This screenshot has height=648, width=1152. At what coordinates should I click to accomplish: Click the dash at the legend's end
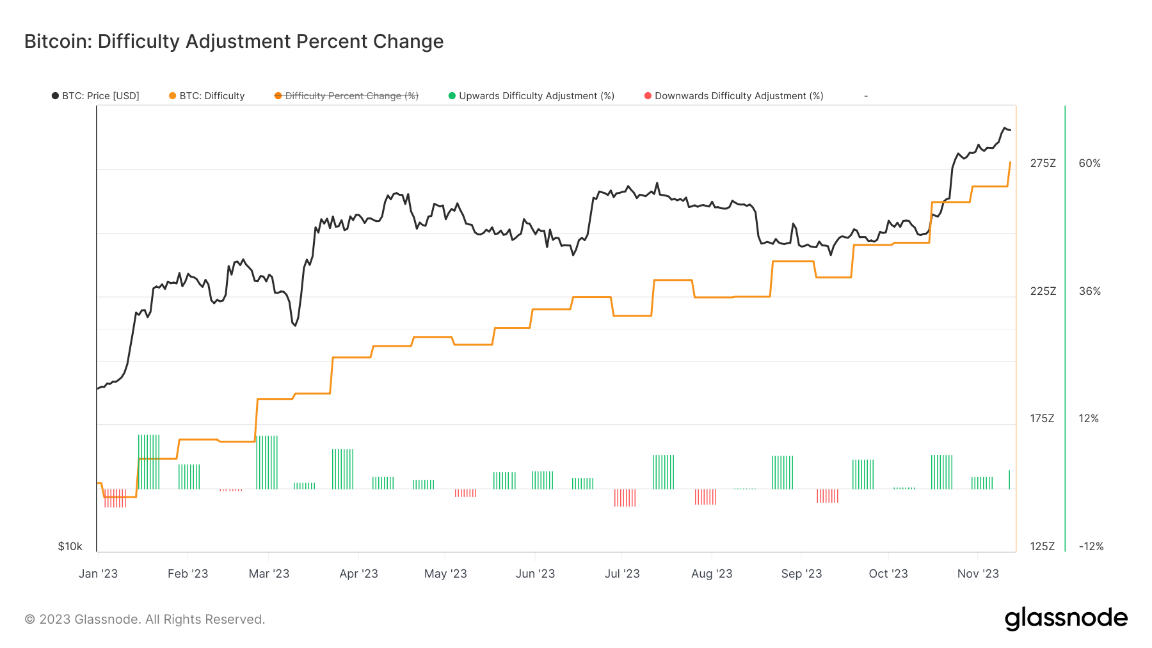866,96
